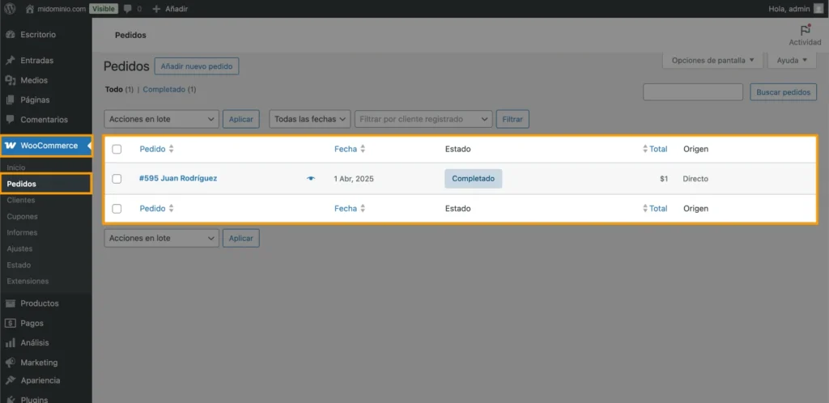Viewport: 829px width, 403px height.
Task: Open the bottom Acciones en lote dropdown
Action: (x=162, y=238)
